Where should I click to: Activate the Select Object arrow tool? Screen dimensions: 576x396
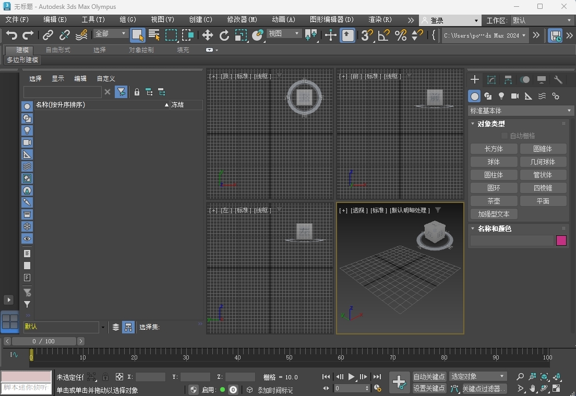[138, 35]
